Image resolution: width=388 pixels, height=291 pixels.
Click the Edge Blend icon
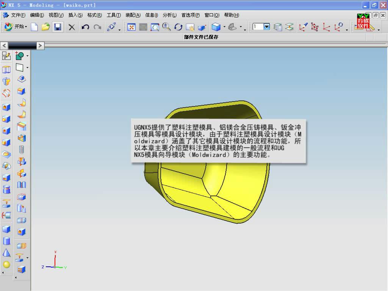(x=22, y=91)
